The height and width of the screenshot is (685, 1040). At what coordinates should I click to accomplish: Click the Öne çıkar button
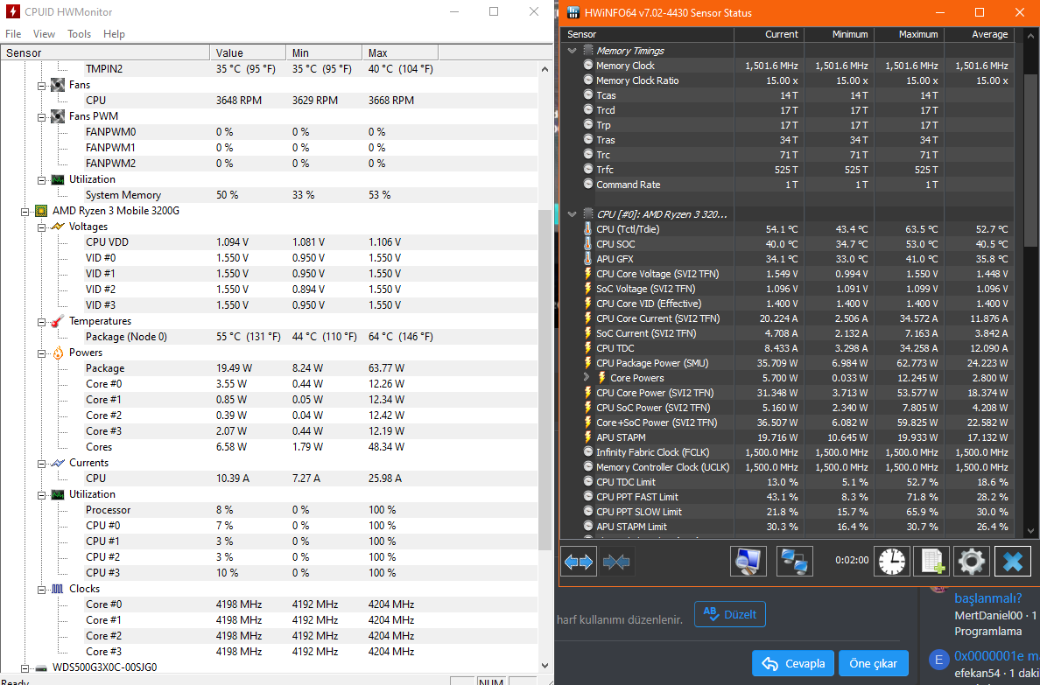pyautogui.click(x=873, y=663)
